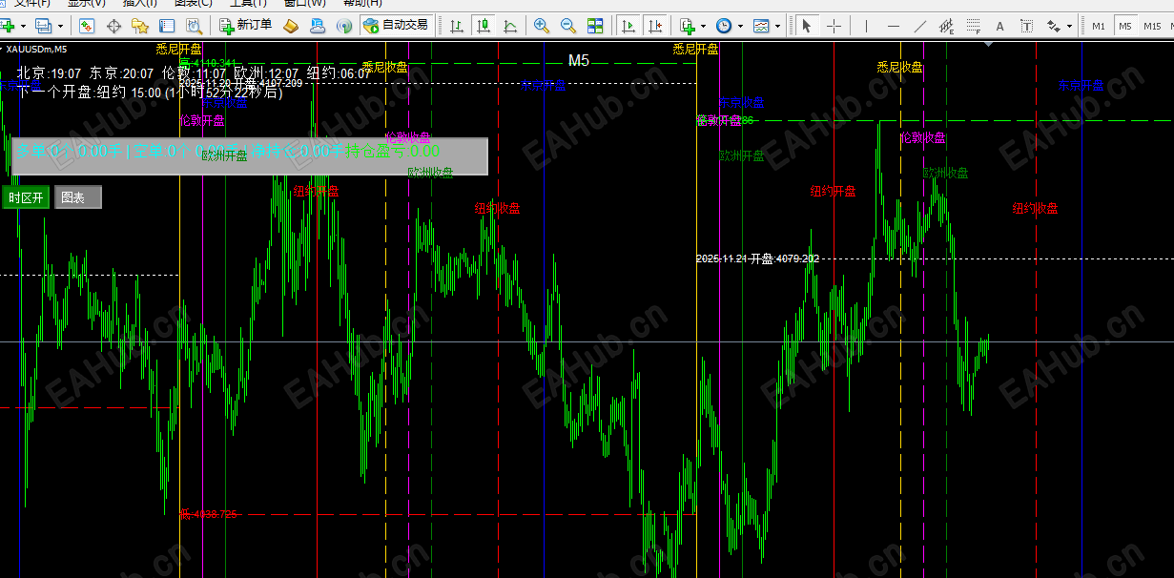
Task: Switch to the M15 timeframe
Action: click(1154, 26)
